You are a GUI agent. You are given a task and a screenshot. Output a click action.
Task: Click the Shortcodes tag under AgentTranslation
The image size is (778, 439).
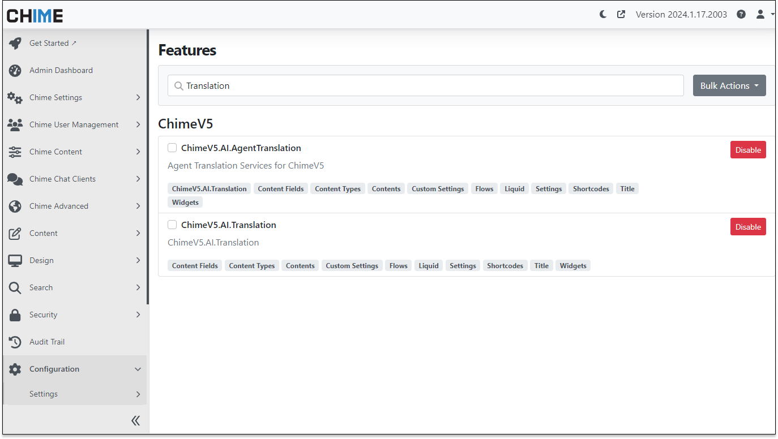(x=591, y=189)
